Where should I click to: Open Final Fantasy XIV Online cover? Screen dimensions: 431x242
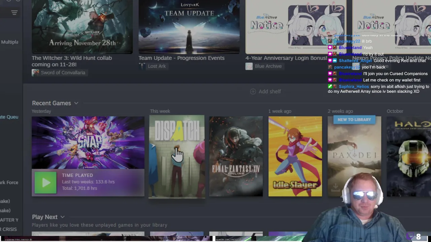point(236,156)
